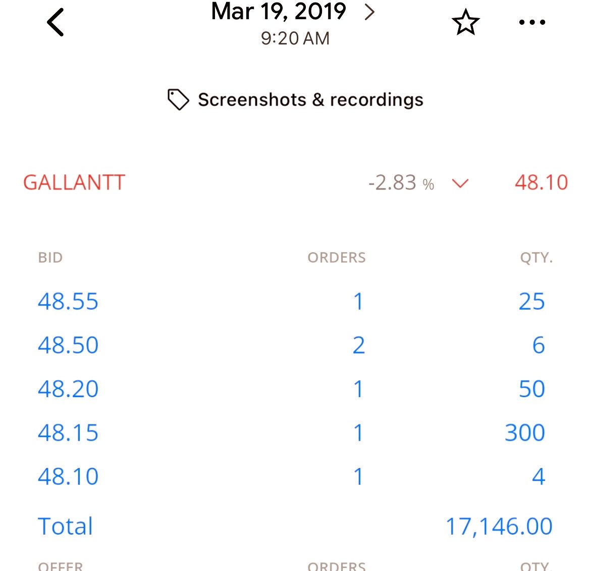Click the Total 17,146.00 value

pos(499,526)
